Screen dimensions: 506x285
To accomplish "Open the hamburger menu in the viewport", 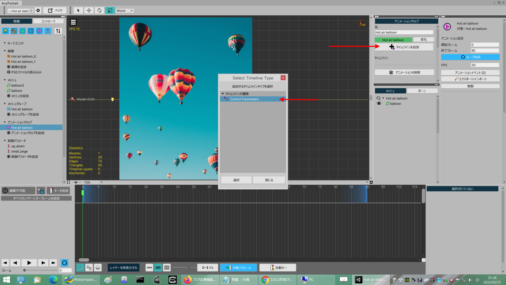I will click(73, 22).
